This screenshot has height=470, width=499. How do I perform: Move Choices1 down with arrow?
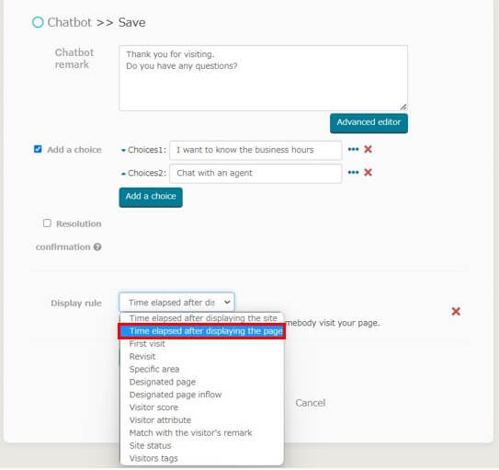click(x=123, y=150)
